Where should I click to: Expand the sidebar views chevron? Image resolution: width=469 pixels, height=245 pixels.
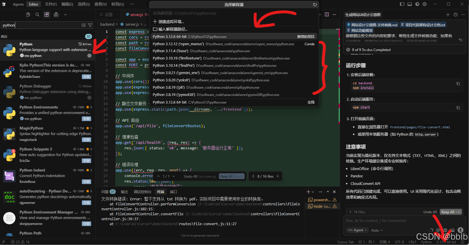pos(65,15)
